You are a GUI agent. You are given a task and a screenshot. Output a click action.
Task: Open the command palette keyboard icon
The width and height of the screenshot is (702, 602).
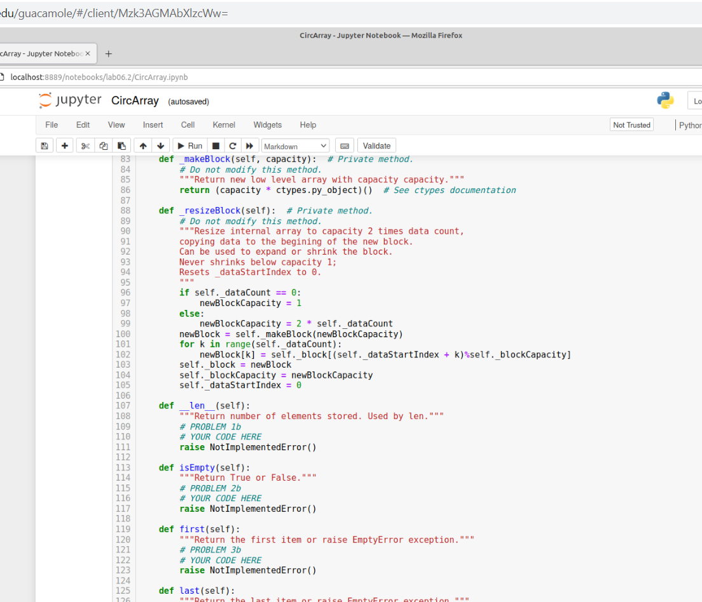(x=344, y=145)
